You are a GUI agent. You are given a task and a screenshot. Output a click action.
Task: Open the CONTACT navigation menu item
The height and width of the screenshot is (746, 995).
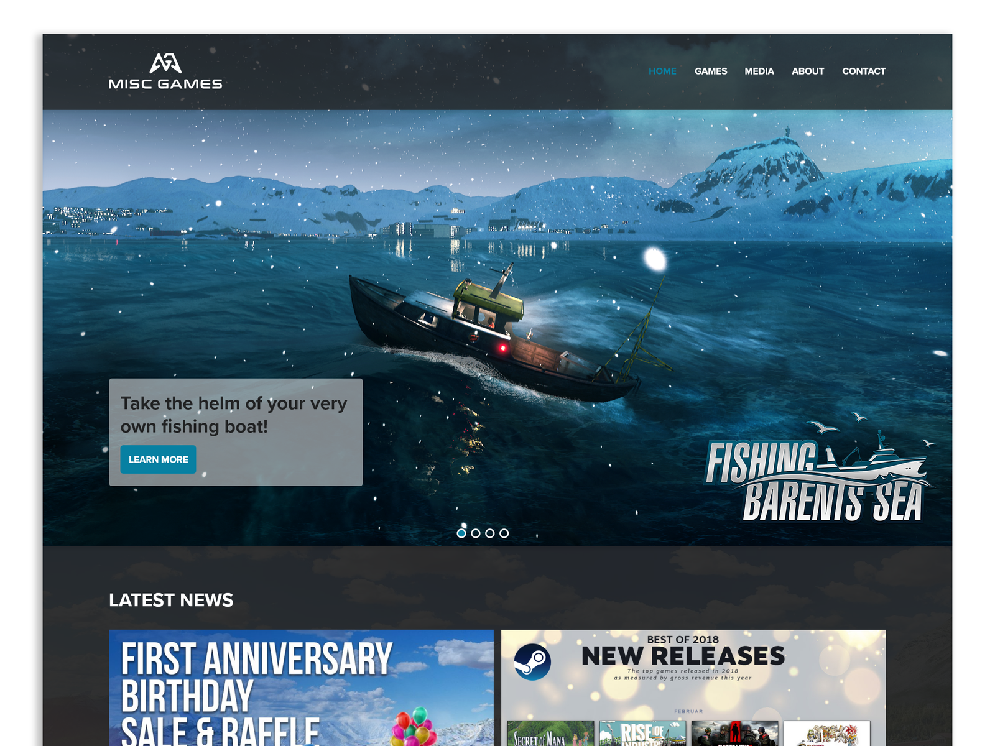pyautogui.click(x=864, y=71)
